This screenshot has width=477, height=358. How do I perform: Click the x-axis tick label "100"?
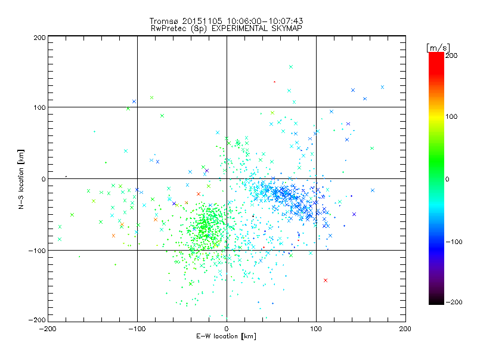[x=316, y=329]
